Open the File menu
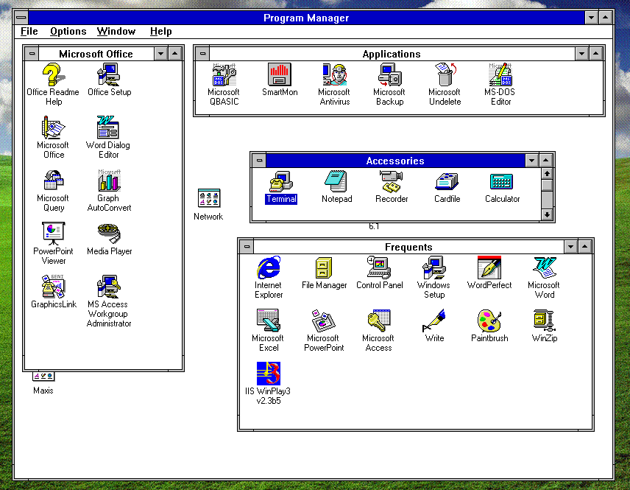Viewport: 630px width, 490px height. click(29, 32)
